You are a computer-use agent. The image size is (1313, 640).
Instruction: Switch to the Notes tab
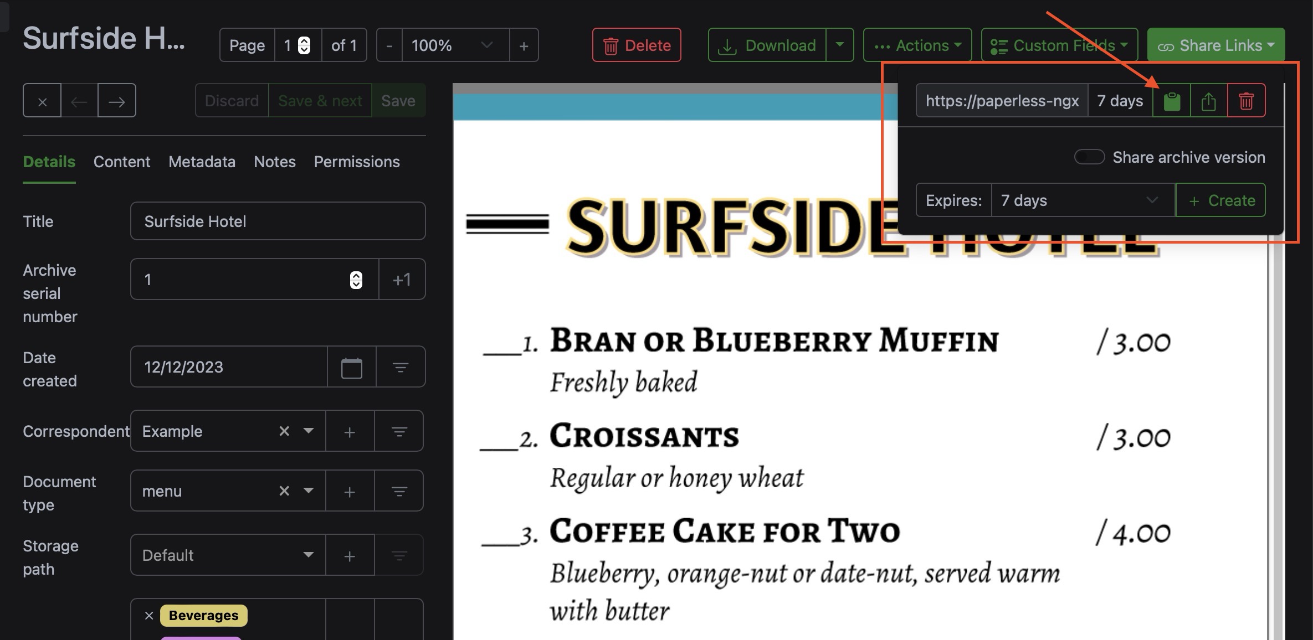pyautogui.click(x=275, y=162)
